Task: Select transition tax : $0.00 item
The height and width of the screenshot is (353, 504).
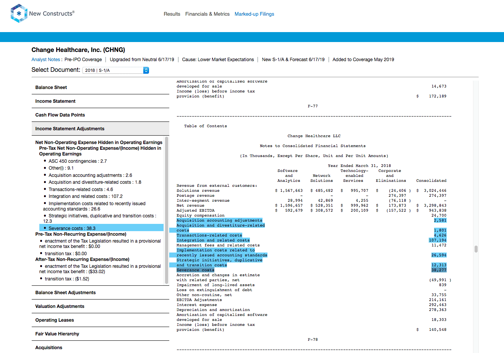Action: coord(66,254)
